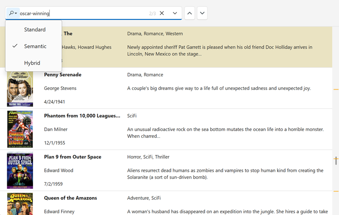Click the Penny Serenade plot description
Image resolution: width=339 pixels, height=215 pixels.
pyautogui.click(x=219, y=89)
